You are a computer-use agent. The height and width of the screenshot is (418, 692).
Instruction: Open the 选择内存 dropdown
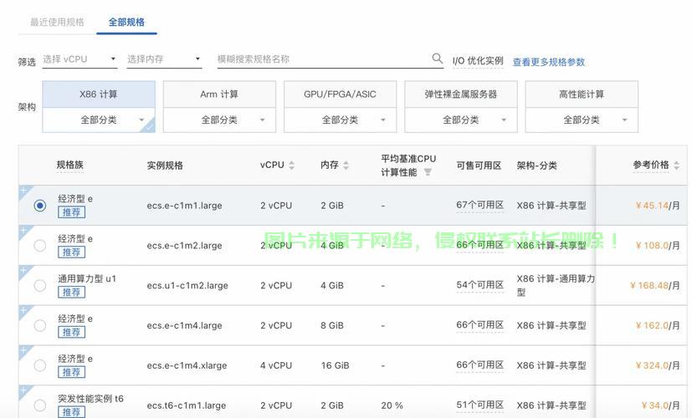tap(164, 59)
